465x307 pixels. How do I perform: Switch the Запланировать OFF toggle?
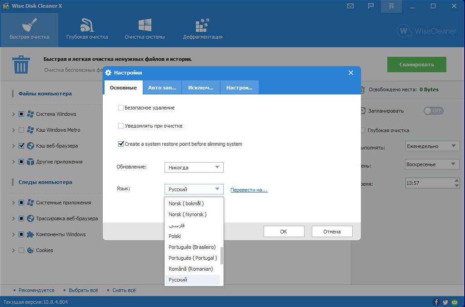click(x=433, y=111)
